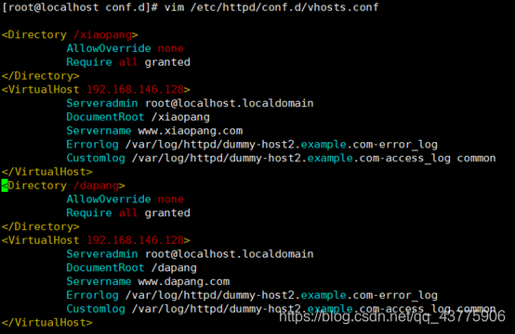The image size is (515, 334).
Task: Click "DocumentRoot" keyword before /xiaopang
Action: 105,117
